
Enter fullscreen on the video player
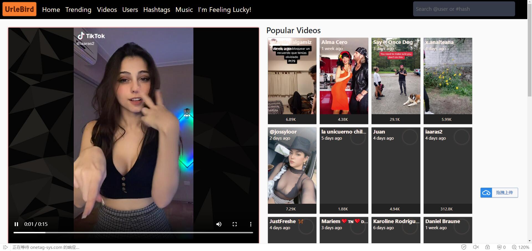tap(235, 224)
